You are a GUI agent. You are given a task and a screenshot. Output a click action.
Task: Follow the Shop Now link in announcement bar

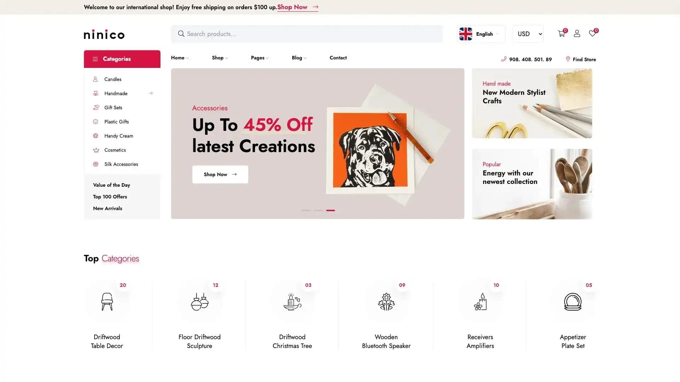[297, 7]
